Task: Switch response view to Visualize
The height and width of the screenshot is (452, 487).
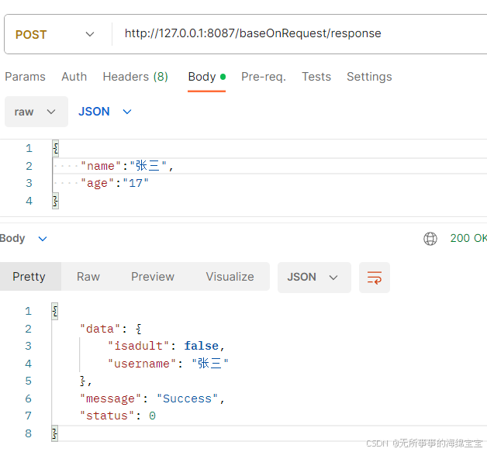Action: point(230,277)
